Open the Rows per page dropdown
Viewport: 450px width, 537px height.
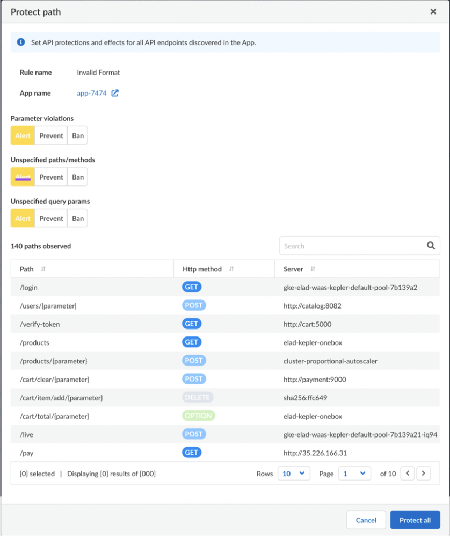click(293, 474)
